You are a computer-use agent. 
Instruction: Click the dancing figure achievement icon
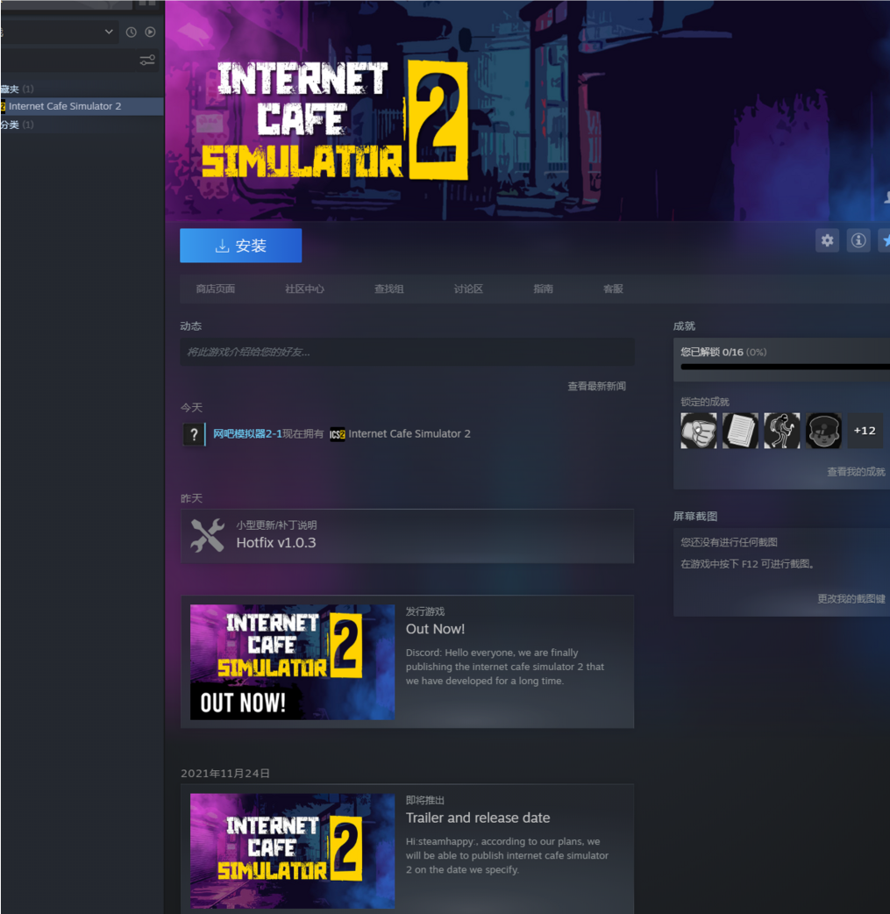[782, 431]
